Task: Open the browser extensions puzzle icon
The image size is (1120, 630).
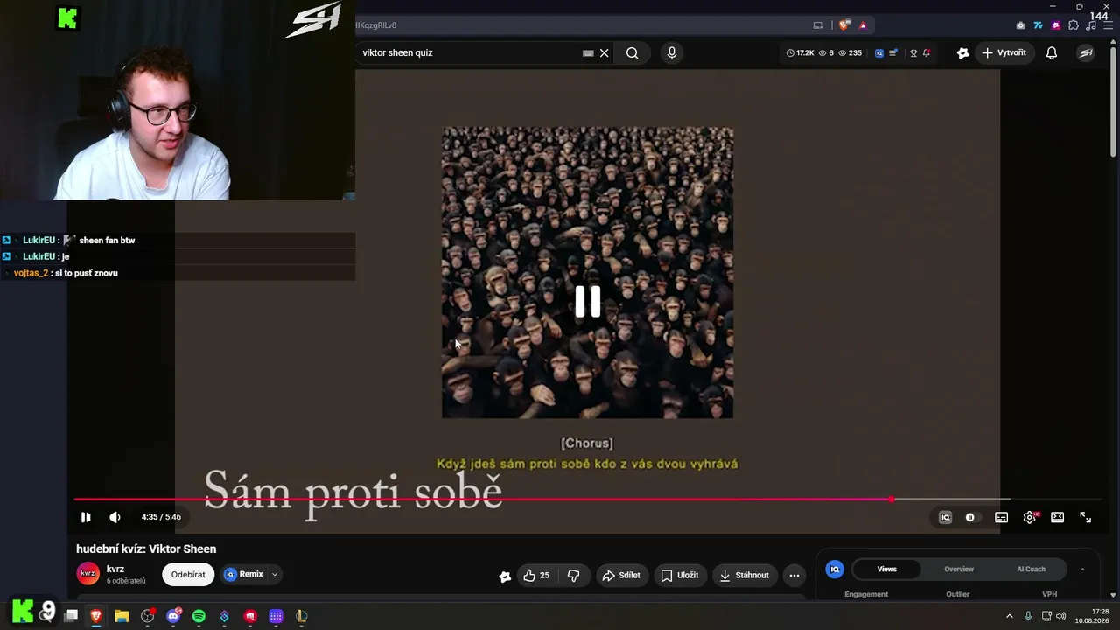Action: (1074, 25)
